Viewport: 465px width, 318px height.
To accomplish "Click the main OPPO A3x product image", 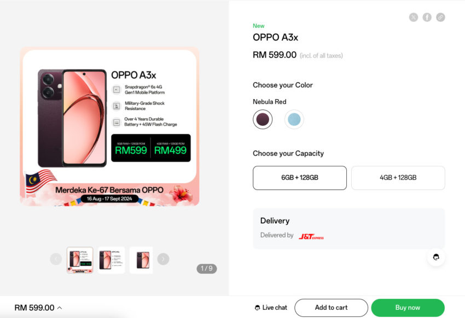I will [x=109, y=127].
